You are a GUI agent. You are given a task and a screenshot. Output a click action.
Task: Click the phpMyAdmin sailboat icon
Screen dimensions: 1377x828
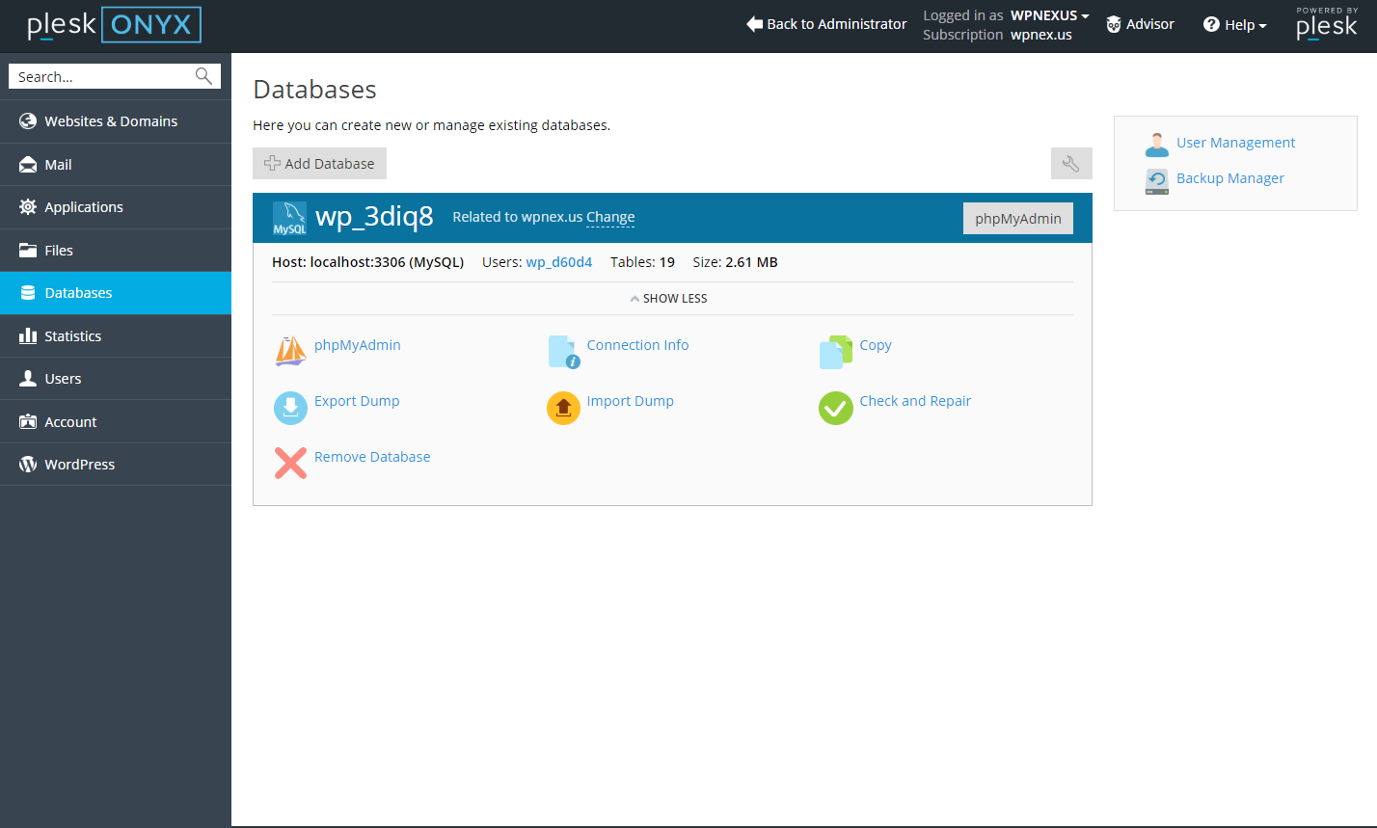coord(291,352)
